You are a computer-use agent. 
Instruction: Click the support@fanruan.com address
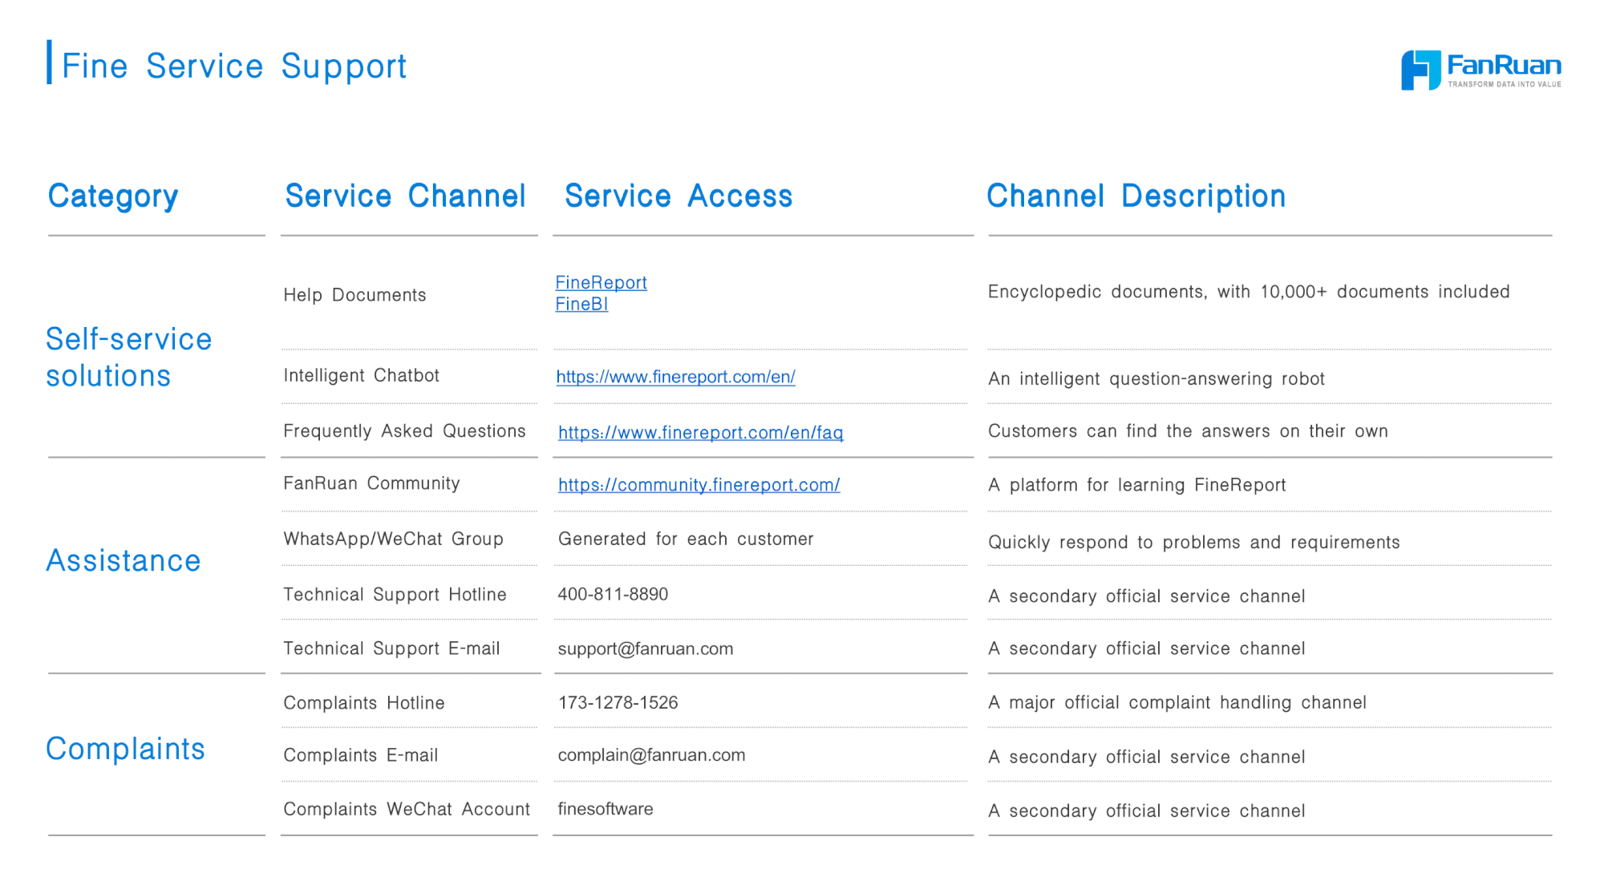click(646, 649)
